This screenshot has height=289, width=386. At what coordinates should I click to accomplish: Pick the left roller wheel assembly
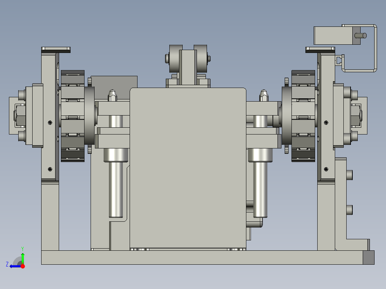pyautogui.click(x=73, y=116)
